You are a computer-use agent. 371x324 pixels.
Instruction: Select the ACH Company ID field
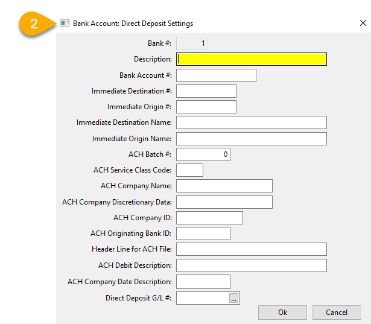click(x=210, y=218)
